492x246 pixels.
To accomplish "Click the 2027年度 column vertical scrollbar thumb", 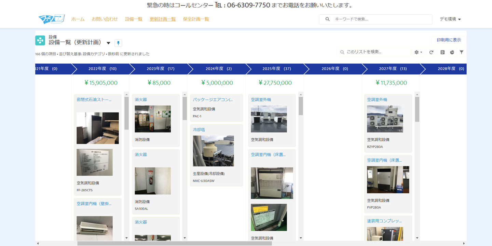I will click(x=417, y=109).
